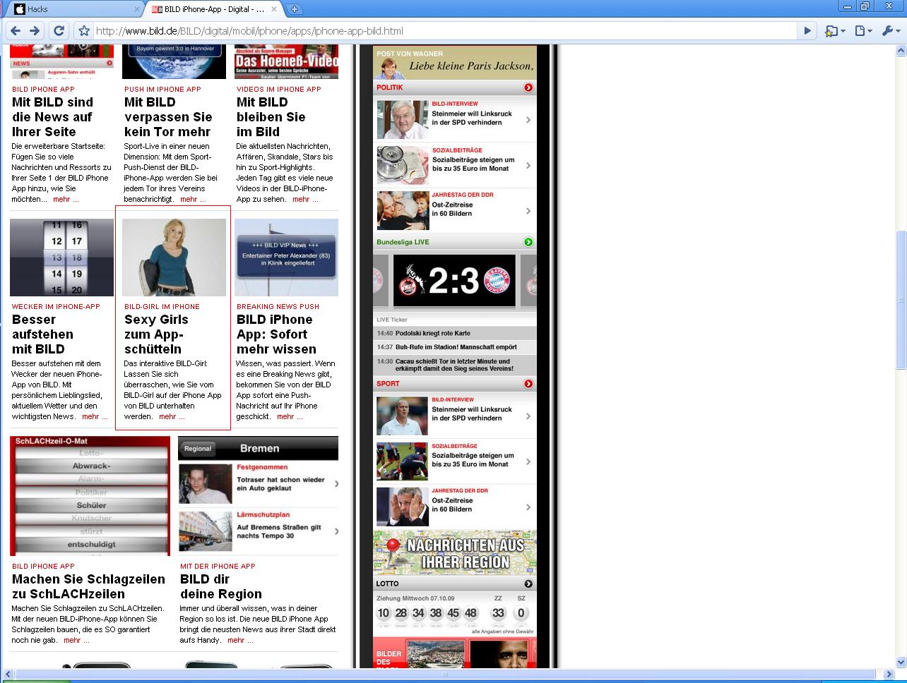Open 'BILD dir deine Region' headline
Viewport: 907px width, 683px height.
[x=220, y=586]
